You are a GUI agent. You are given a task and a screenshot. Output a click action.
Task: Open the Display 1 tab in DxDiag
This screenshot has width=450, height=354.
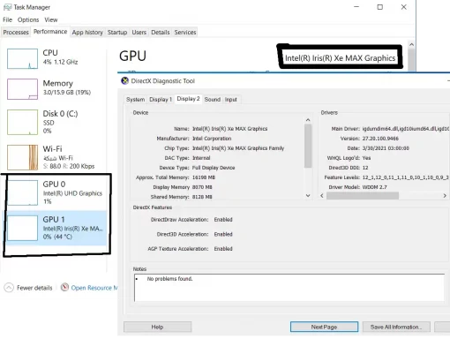[161, 100]
